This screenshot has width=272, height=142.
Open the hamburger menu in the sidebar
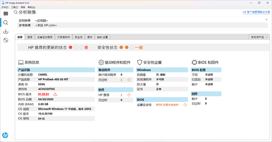click(5, 14)
